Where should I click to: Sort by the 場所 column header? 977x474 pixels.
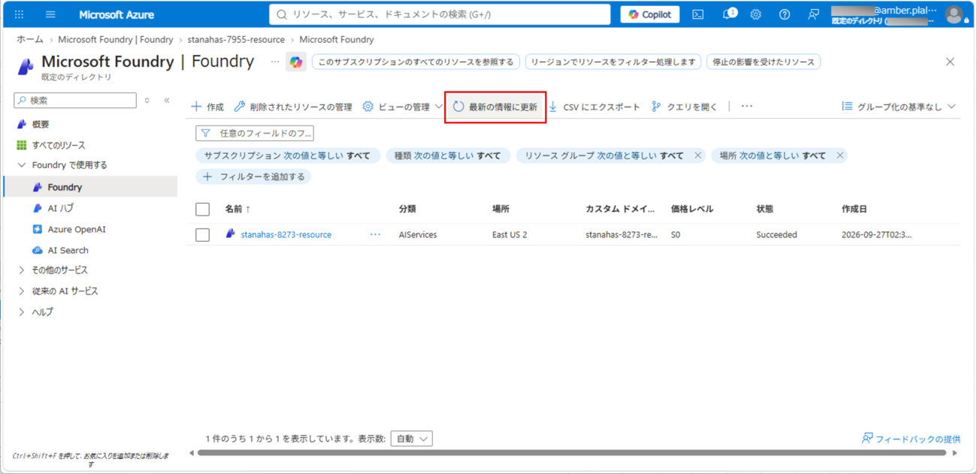point(501,209)
